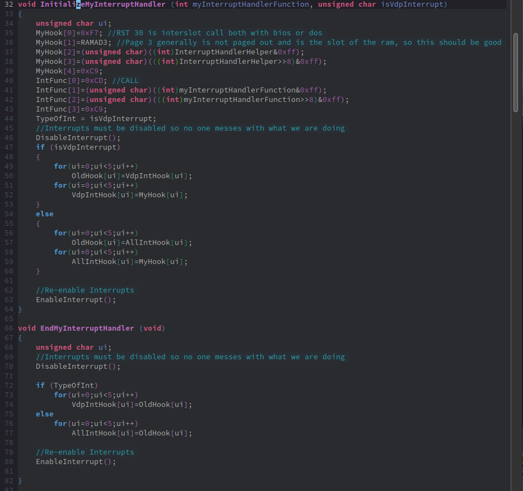The width and height of the screenshot is (523, 491).
Task: Click myInterruptHandlerFunction>>8 on line 42
Action: [248, 99]
